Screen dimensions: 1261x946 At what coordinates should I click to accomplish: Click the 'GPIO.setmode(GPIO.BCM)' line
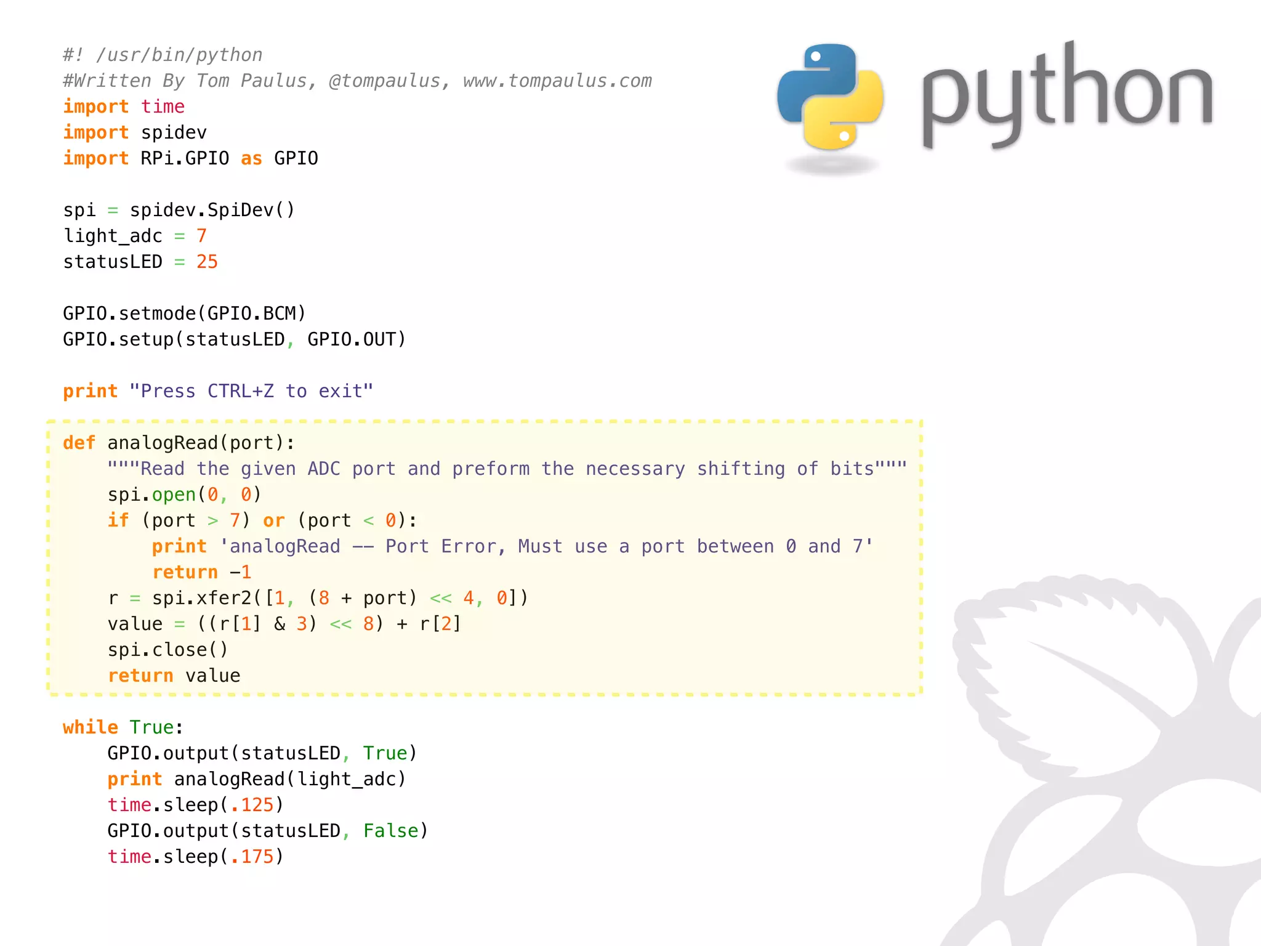point(185,313)
